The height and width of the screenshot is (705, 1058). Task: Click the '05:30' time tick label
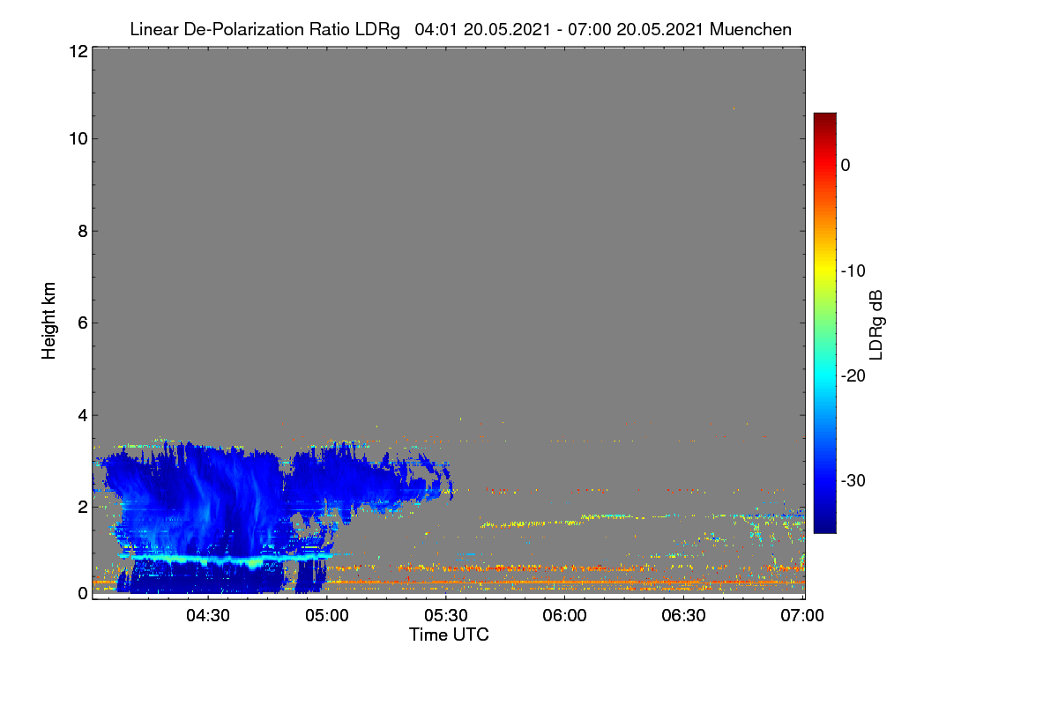446,616
